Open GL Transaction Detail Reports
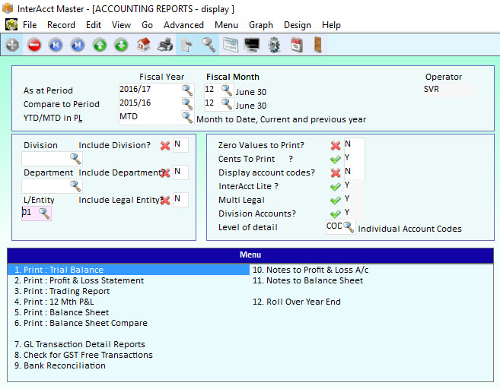Image resolution: width=500 pixels, height=389 pixels. coord(80,344)
